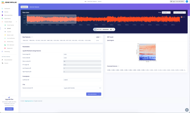Image resolution: width=190 pixels, height=113 pixels.
Task: Collapse the Impulse design menu
Action: click(x=16, y=22)
